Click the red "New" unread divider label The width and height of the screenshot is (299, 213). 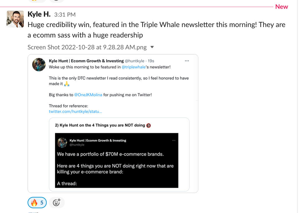282,7
